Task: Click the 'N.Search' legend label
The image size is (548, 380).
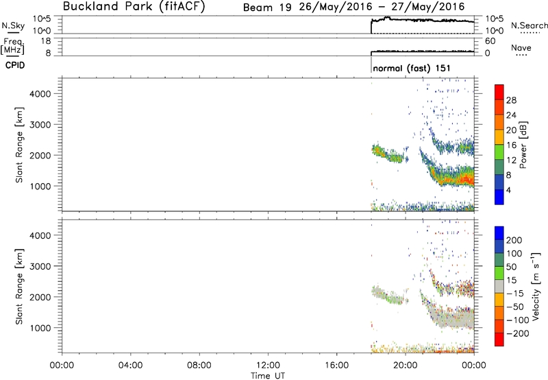Action: click(530, 25)
